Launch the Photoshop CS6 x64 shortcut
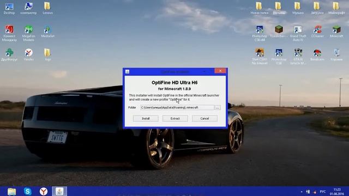Image resolution: width=349 pixels, height=196 pixels. point(260,33)
